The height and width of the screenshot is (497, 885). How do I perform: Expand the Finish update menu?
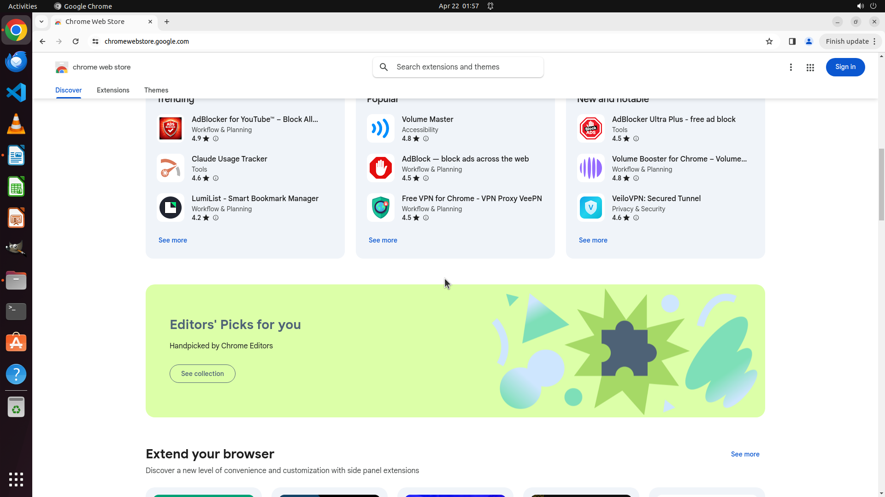(850, 41)
